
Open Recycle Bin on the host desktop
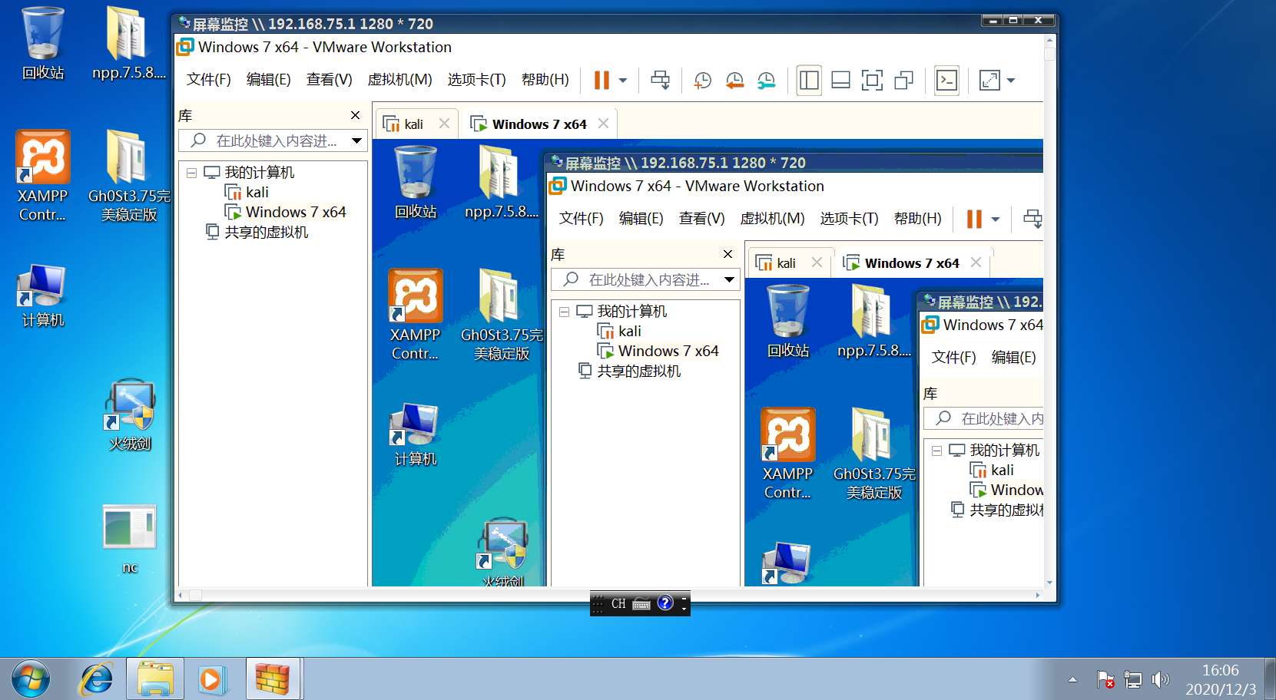pyautogui.click(x=43, y=43)
